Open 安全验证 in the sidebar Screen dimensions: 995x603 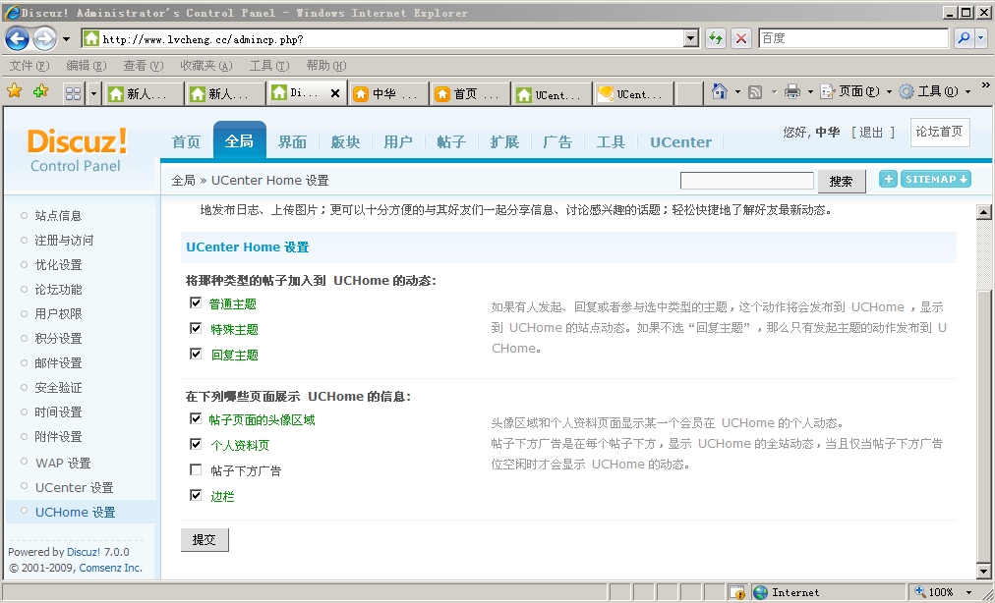[58, 387]
